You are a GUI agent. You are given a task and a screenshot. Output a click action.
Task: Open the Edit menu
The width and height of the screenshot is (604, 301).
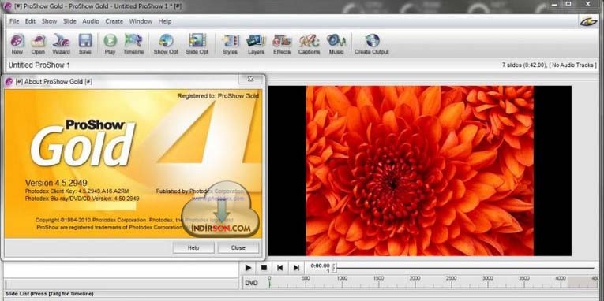pyautogui.click(x=31, y=21)
